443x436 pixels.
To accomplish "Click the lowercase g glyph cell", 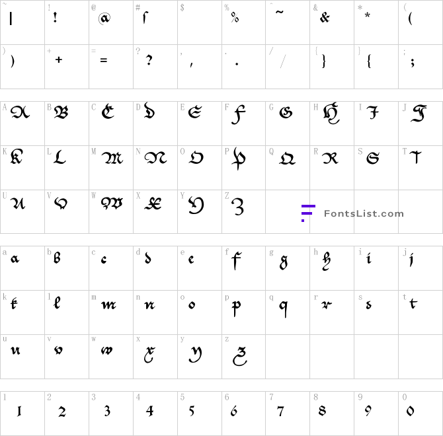I will pos(288,268).
